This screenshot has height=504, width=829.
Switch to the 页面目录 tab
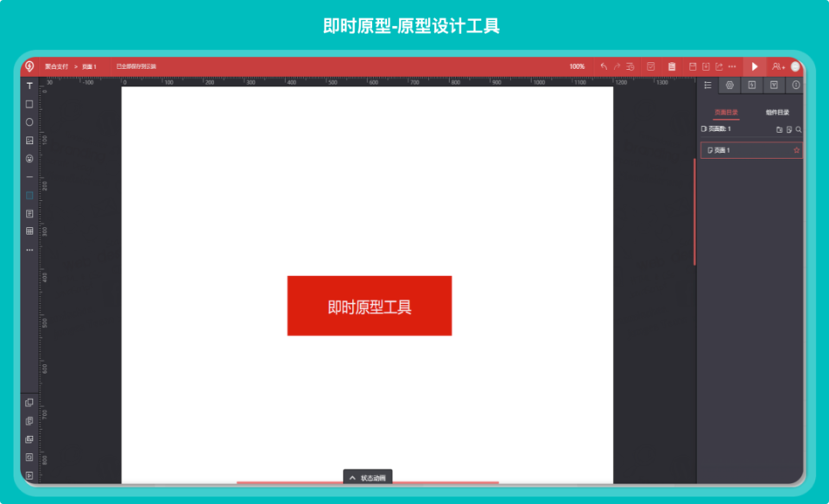[x=726, y=112]
